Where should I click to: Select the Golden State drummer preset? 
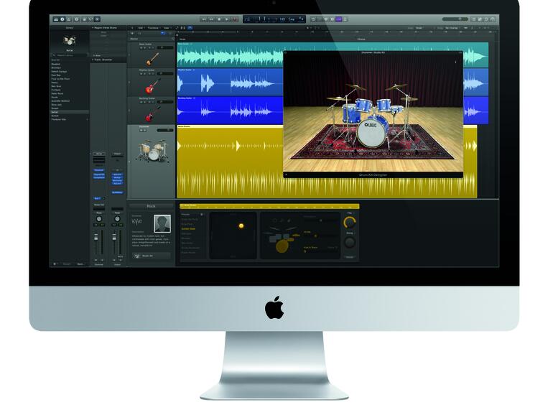(188, 229)
